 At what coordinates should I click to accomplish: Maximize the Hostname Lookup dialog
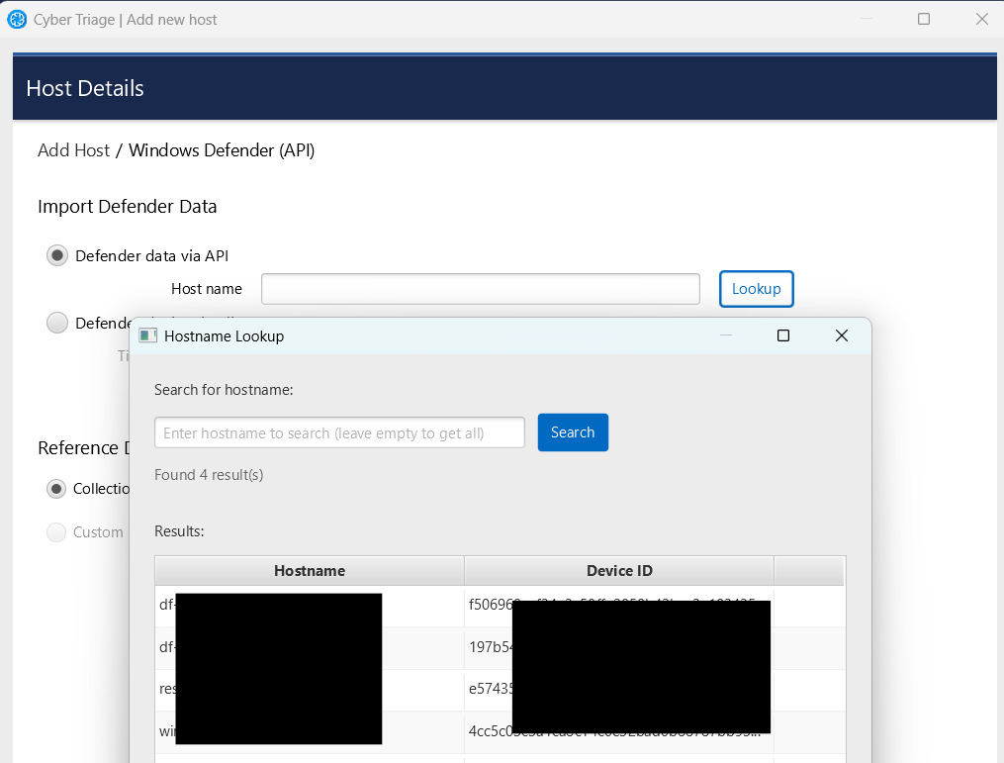point(782,335)
